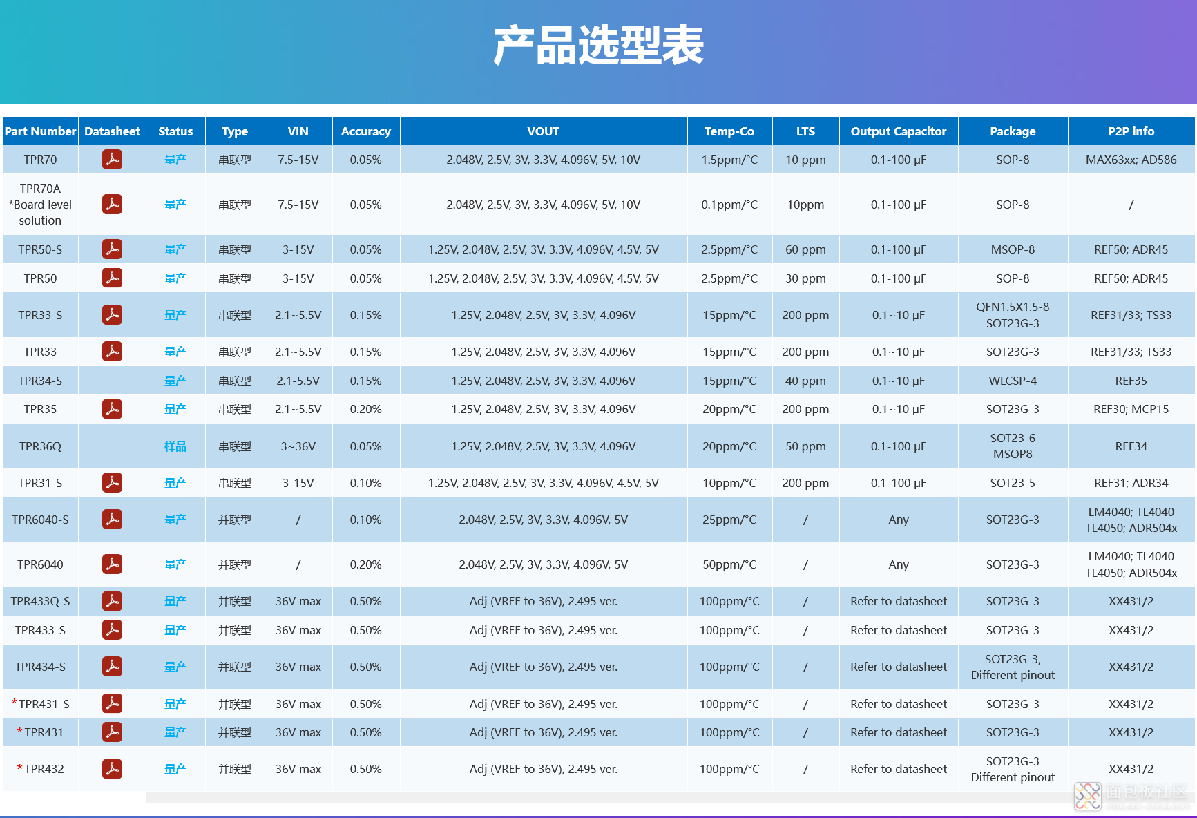1197x818 pixels.
Task: Click the P2P info column header
Action: click(1131, 131)
